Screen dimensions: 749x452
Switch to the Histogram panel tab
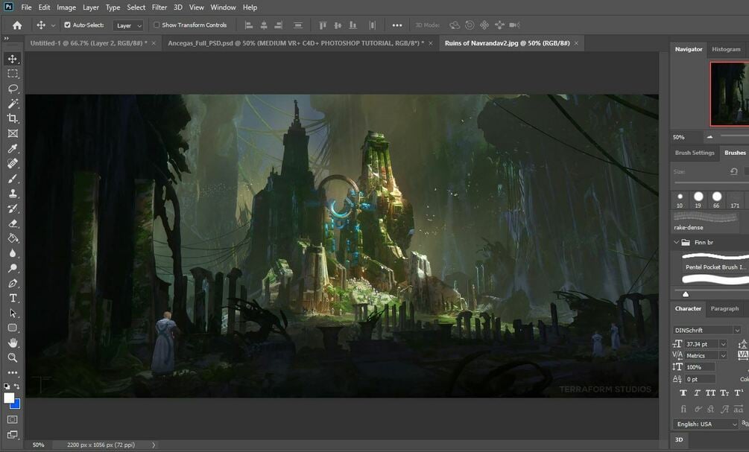coord(726,49)
